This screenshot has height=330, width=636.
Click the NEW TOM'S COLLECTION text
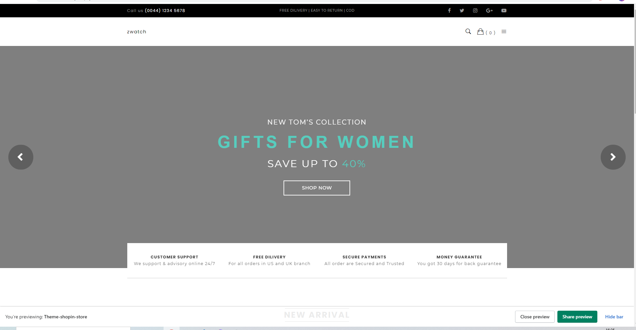317,122
